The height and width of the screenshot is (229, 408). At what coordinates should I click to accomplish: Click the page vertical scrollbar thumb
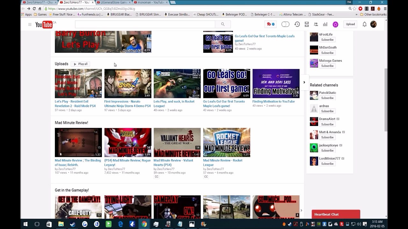[x=386, y=100]
